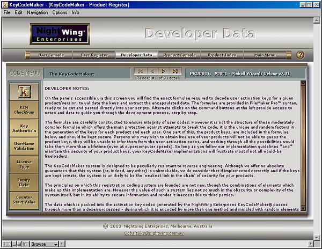Click the window vertical scrollbar down arrow

click(x=317, y=238)
